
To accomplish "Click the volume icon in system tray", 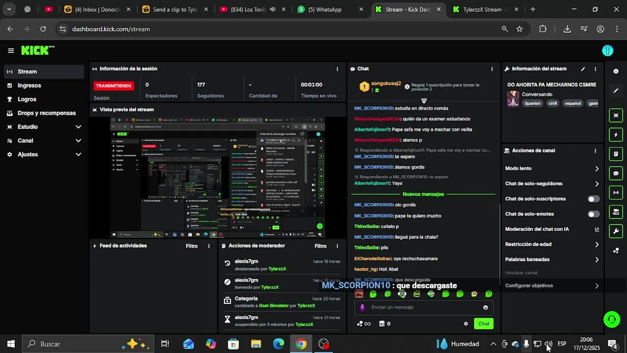I will point(548,344).
